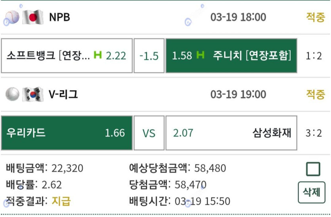Click the 적중 status for NPB match
The image size is (331, 217).
315,17
